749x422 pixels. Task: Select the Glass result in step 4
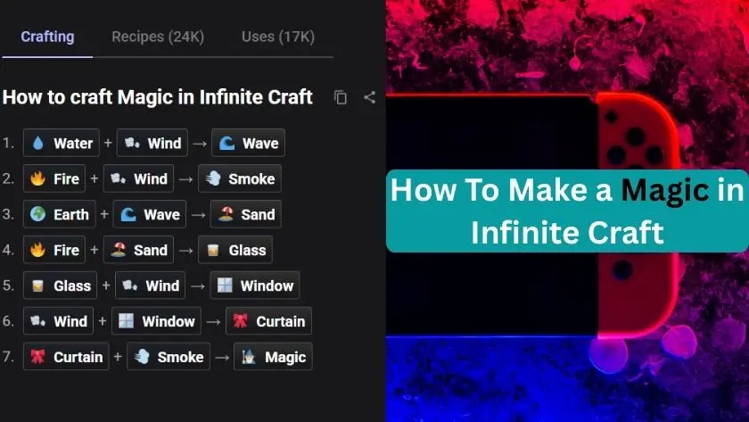pyautogui.click(x=235, y=250)
